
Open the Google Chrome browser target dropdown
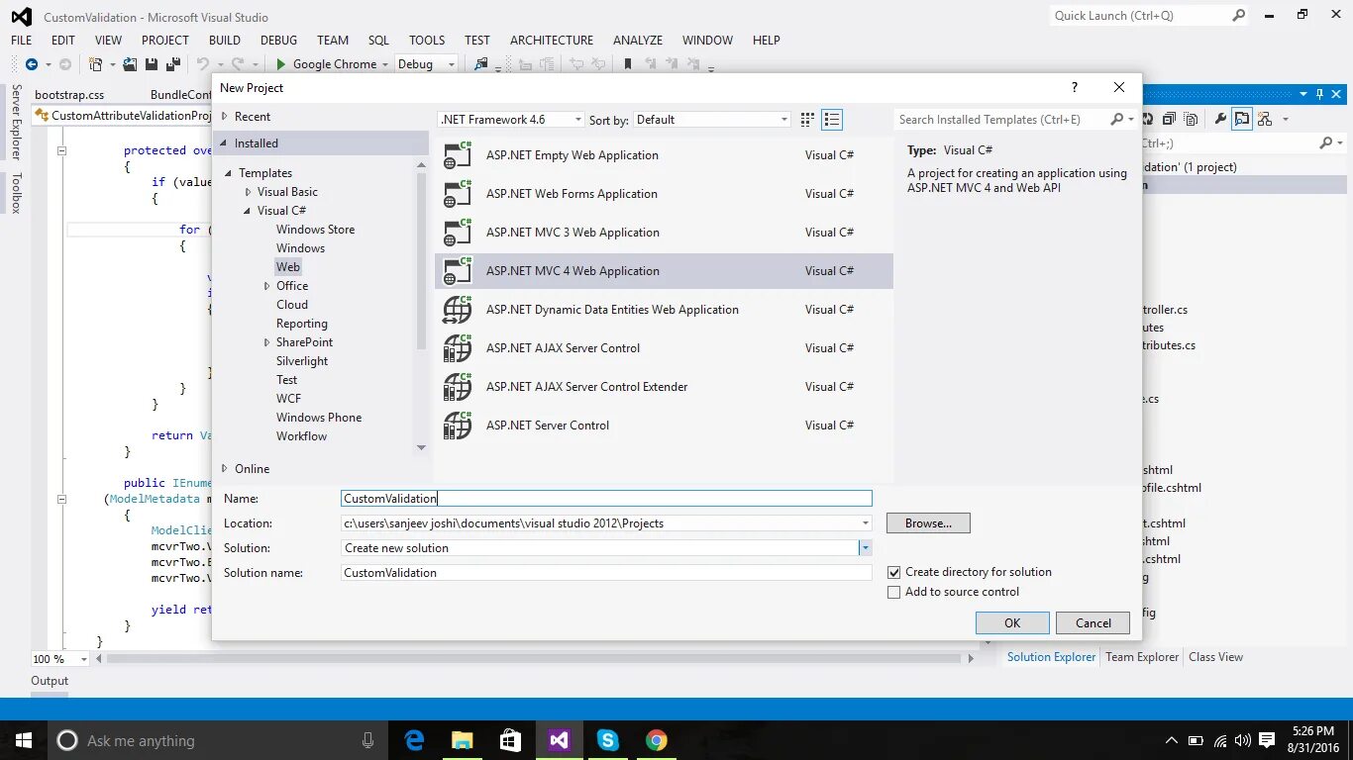[384, 64]
